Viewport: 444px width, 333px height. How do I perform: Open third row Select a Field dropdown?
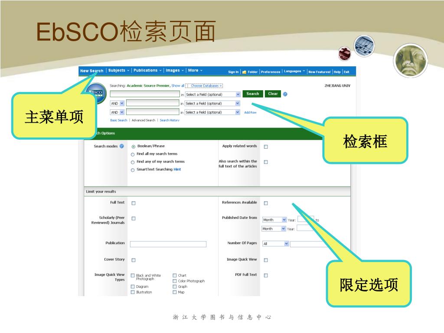(212, 112)
